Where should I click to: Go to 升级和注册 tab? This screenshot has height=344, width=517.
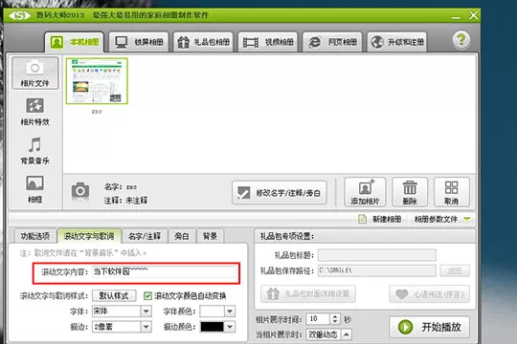pos(397,42)
